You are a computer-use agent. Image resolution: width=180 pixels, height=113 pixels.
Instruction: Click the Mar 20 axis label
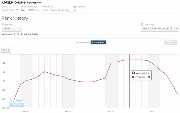click(x=111, y=111)
